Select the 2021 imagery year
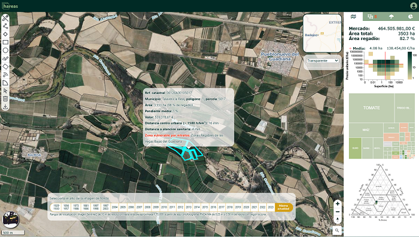This screenshot has height=237, width=419. click(254, 207)
